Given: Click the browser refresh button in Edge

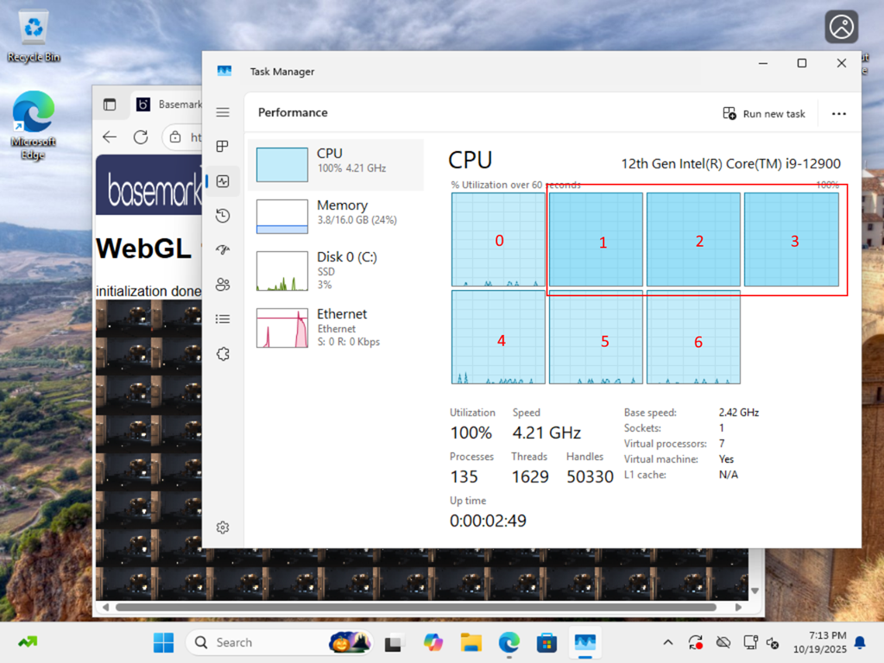Looking at the screenshot, I should (141, 137).
